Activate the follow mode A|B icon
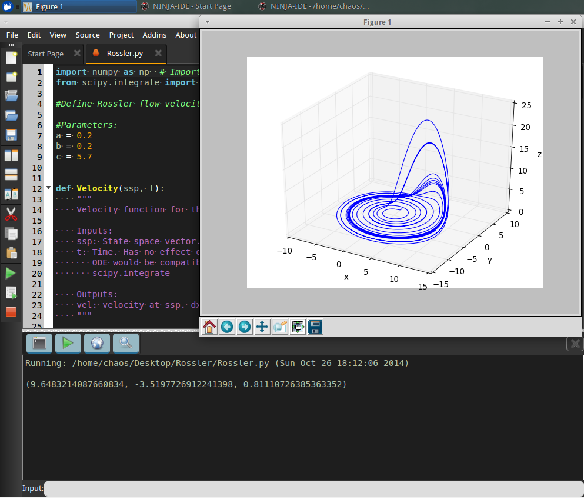 (11, 194)
